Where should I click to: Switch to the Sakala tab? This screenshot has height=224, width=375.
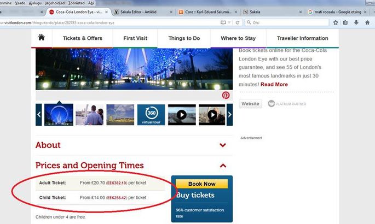[x=273, y=12]
